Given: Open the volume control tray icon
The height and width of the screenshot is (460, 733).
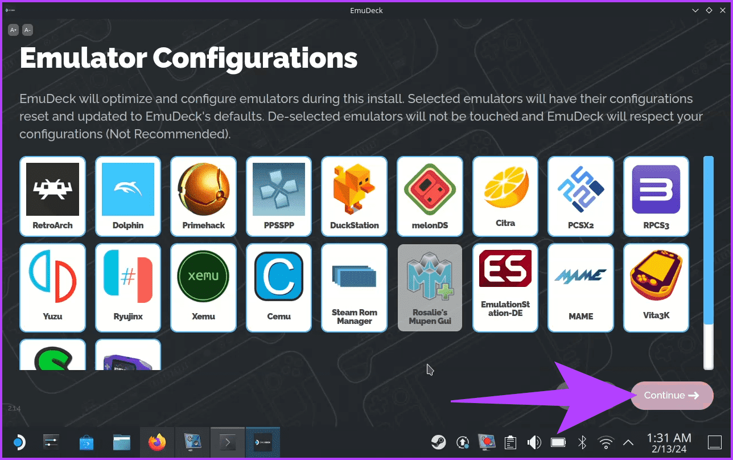Looking at the screenshot, I should pos(534,442).
